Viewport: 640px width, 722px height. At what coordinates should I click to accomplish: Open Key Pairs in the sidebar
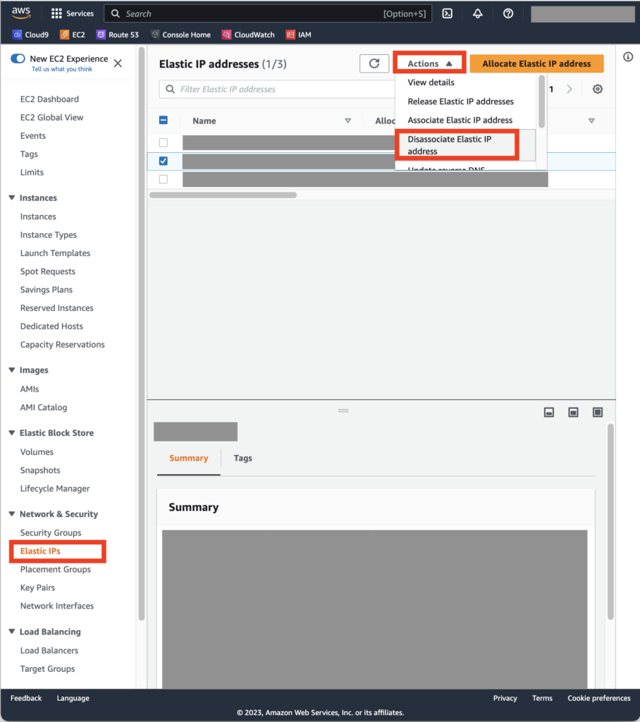37,587
